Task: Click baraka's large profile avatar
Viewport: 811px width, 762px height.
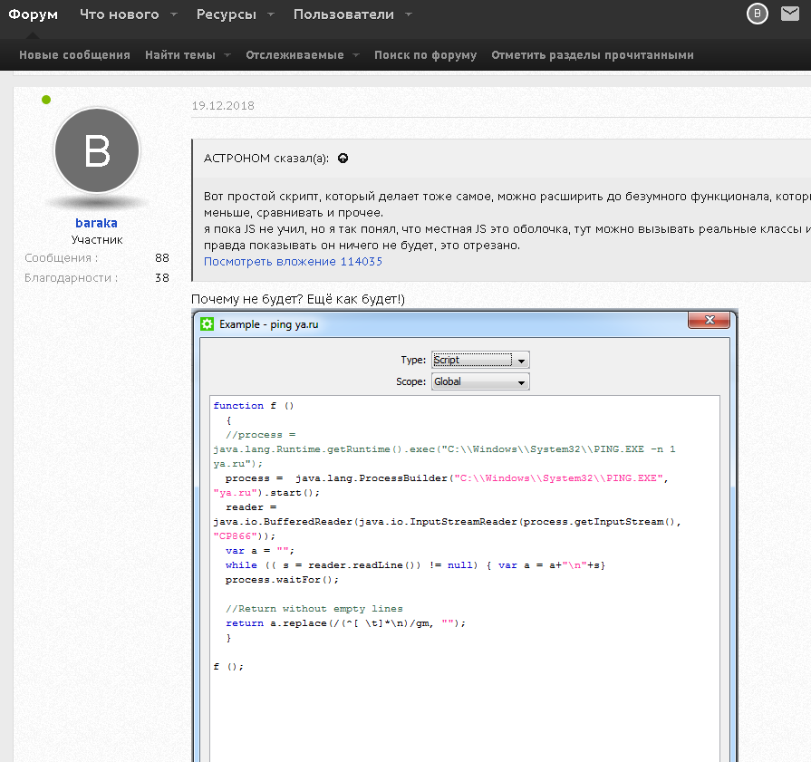Action: tap(97, 150)
